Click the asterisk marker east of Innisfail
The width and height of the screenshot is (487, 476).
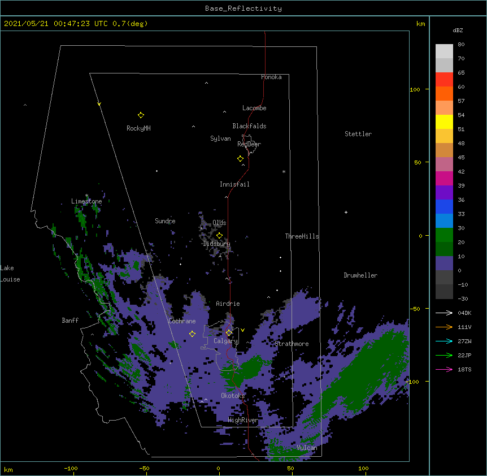[x=284, y=172]
